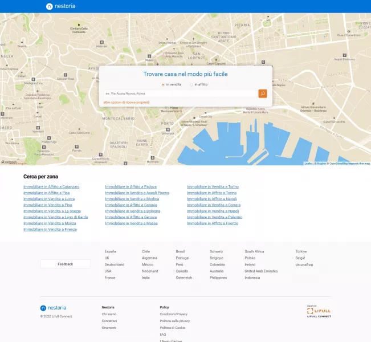Open Immobiliare in Vendita a Modica
Viewport: 371px width, 342px height.
click(132, 199)
